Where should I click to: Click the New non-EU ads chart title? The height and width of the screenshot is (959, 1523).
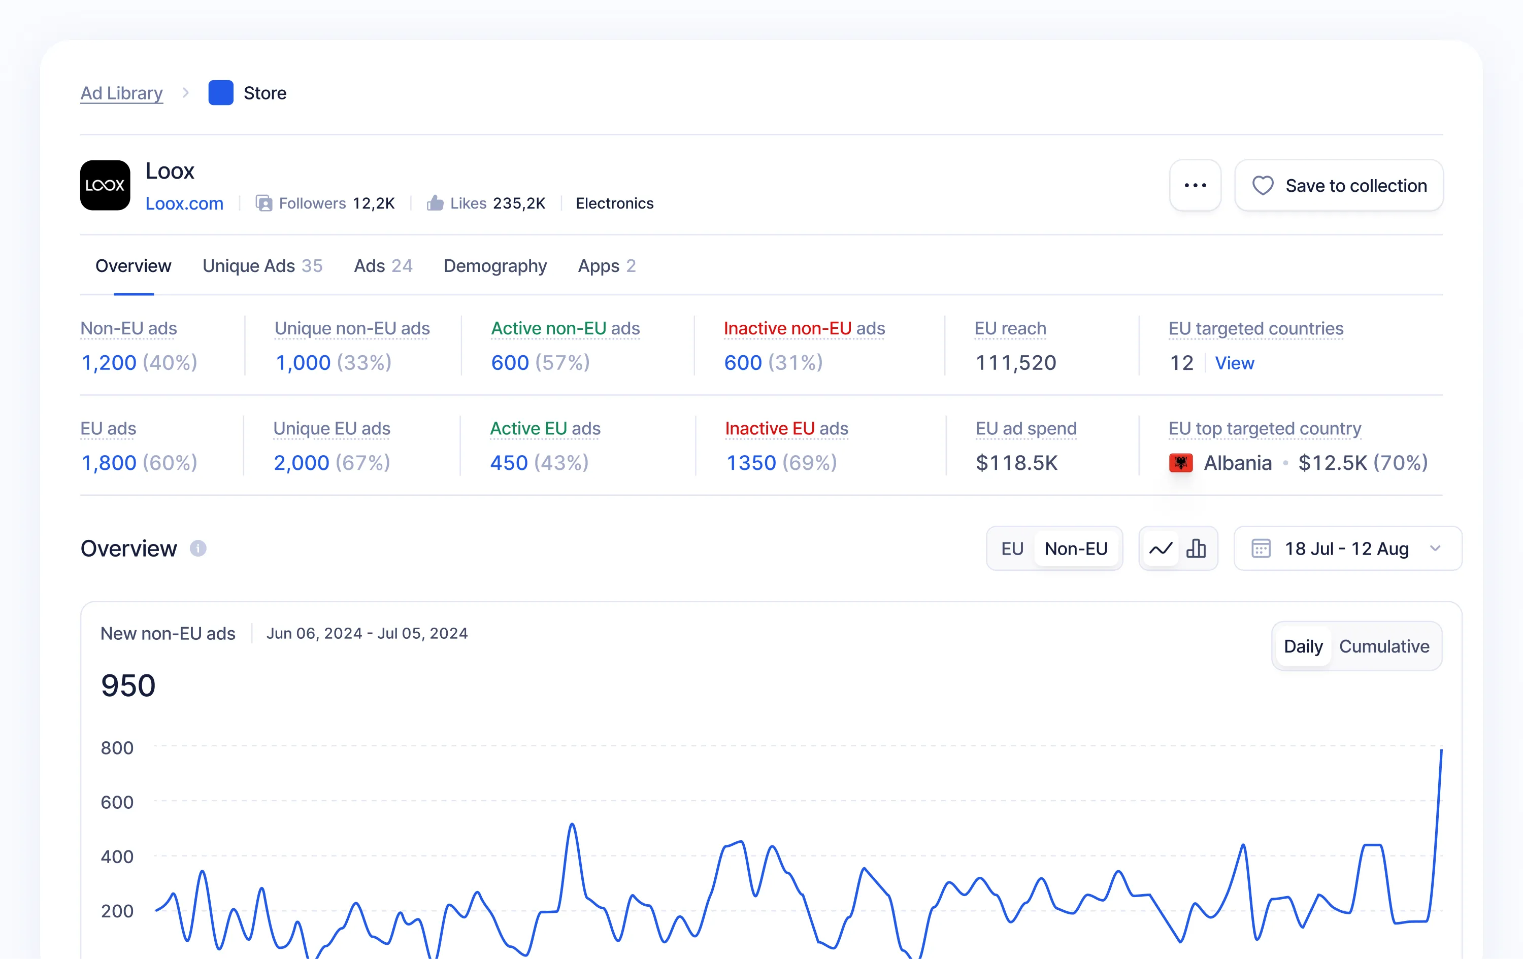(x=168, y=633)
